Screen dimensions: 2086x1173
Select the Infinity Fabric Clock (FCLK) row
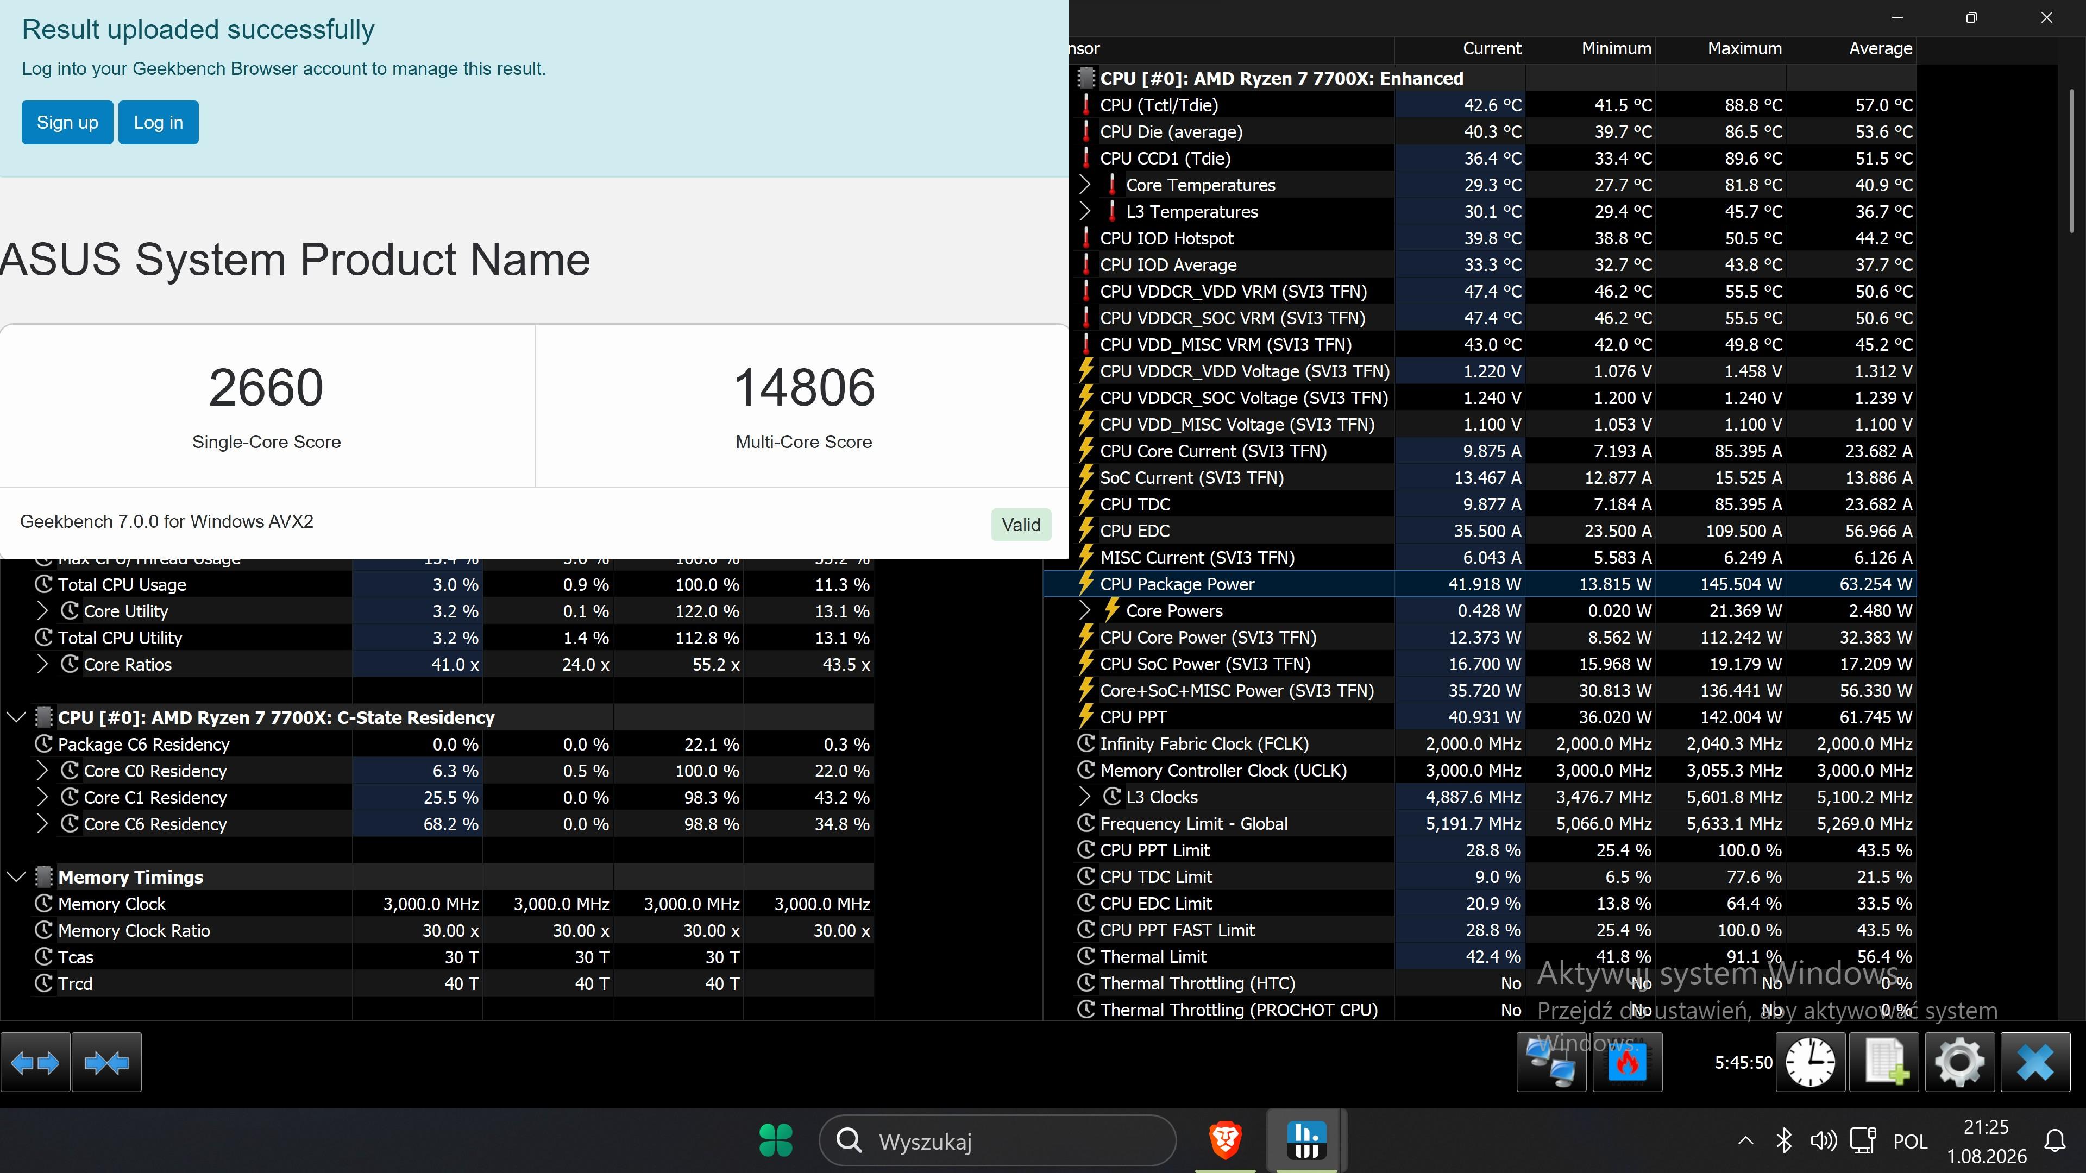pyautogui.click(x=1480, y=743)
